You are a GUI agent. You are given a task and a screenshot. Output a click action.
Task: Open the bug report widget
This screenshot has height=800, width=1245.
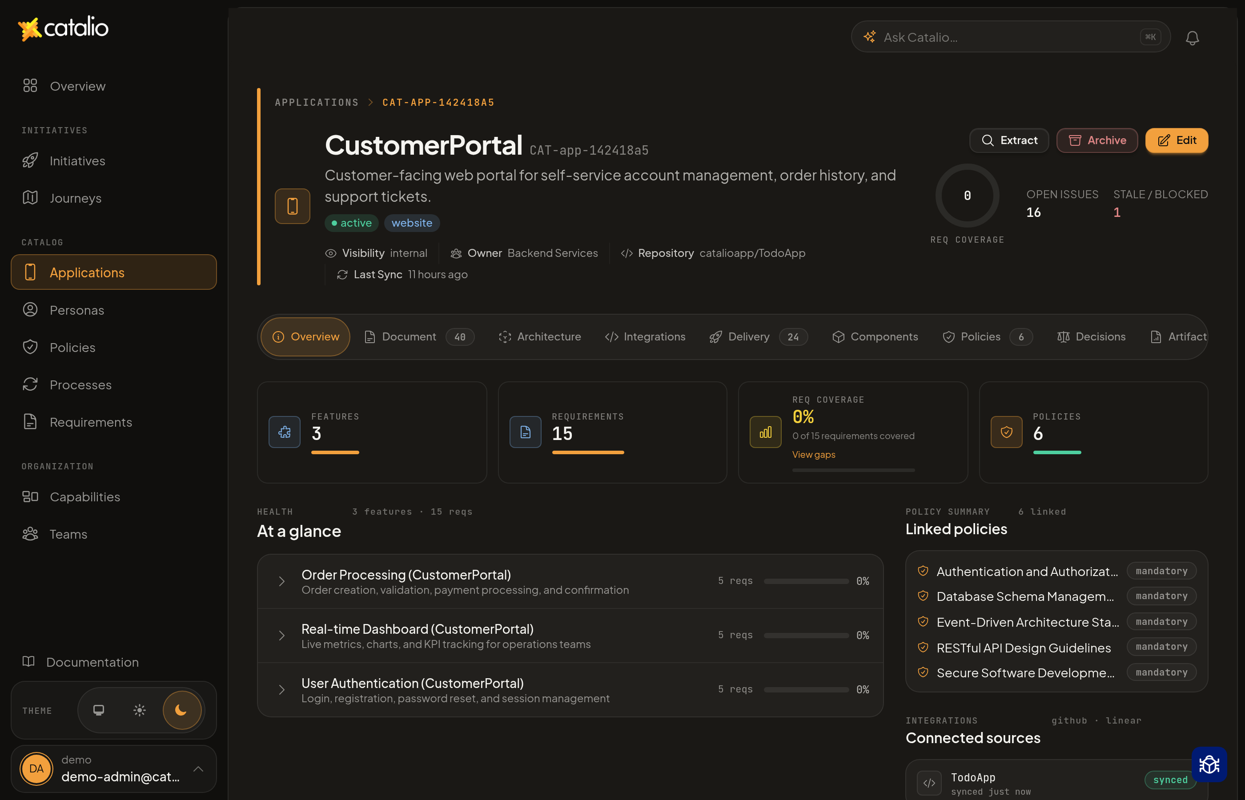pos(1209,764)
